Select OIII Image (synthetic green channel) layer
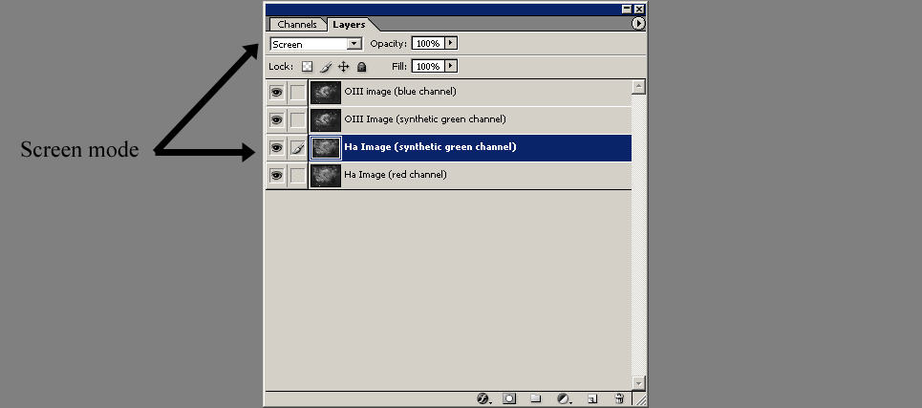Image resolution: width=922 pixels, height=408 pixels. [x=424, y=119]
